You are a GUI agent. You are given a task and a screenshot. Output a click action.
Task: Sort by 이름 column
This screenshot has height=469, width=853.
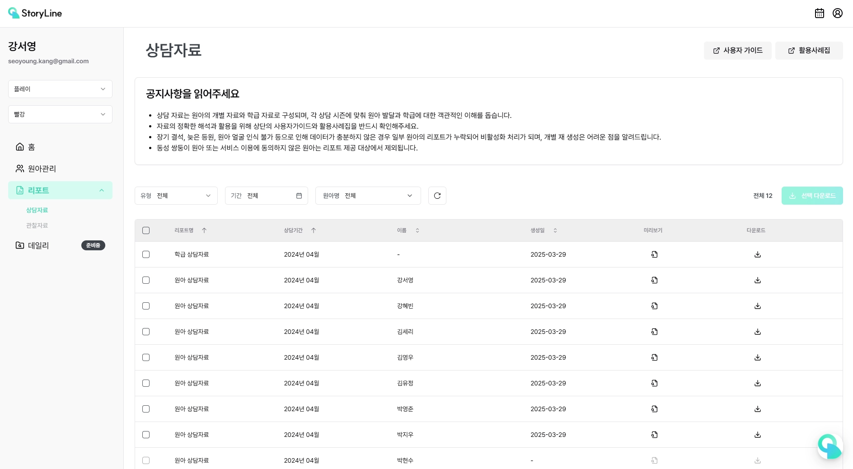[x=417, y=230]
